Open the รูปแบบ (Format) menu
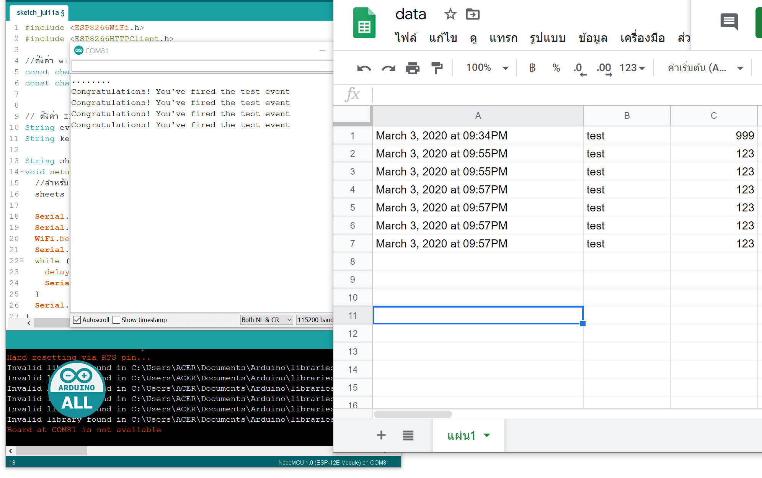Screen dimensions: 762x478 point(548,38)
